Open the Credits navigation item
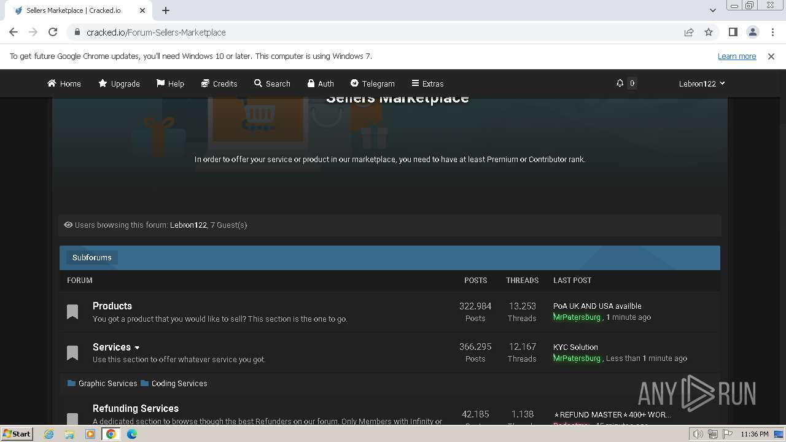786x442 pixels. click(219, 83)
